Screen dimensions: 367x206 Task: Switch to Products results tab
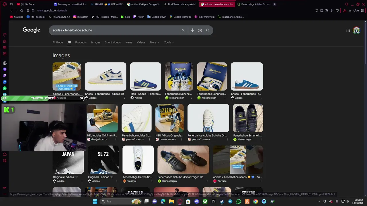click(81, 42)
